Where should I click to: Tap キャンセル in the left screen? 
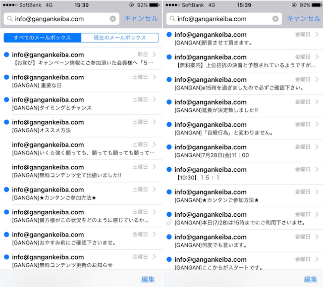(x=141, y=18)
